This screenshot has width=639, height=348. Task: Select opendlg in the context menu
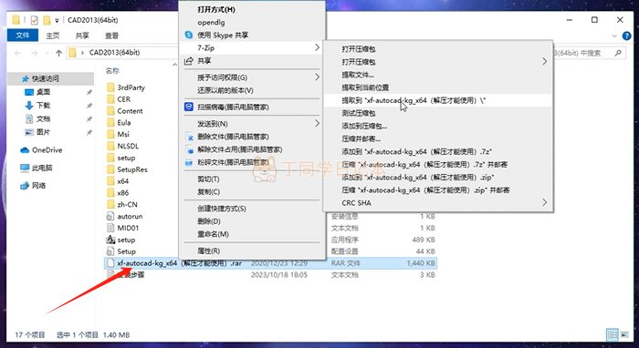[x=253, y=23]
